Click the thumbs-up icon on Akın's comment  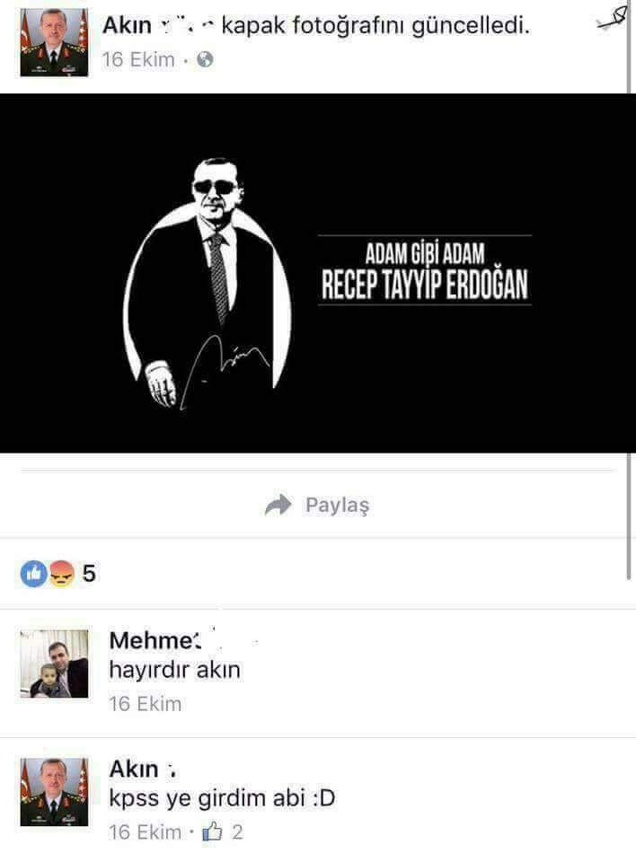tap(212, 831)
